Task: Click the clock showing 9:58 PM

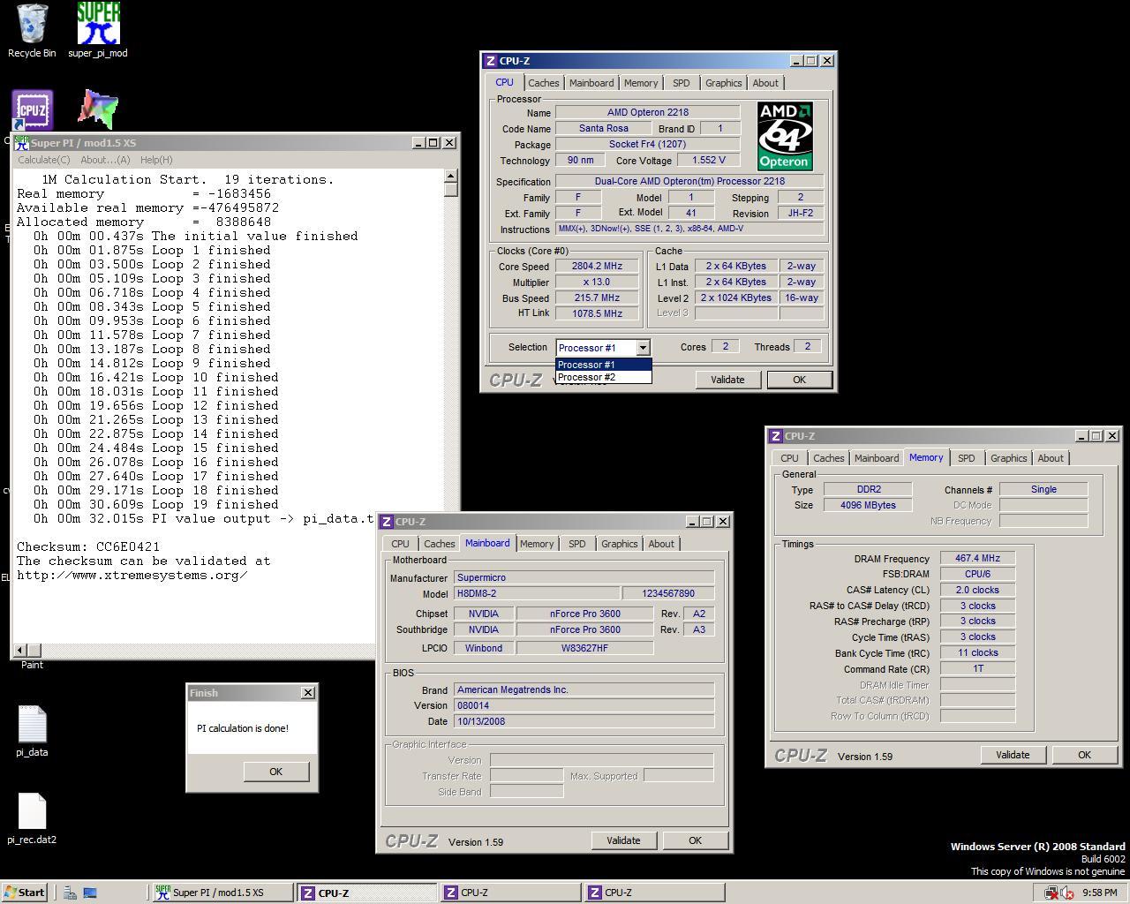Action: click(x=1099, y=893)
